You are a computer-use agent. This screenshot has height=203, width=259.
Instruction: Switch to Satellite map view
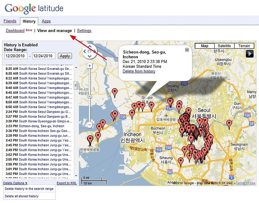224,46
